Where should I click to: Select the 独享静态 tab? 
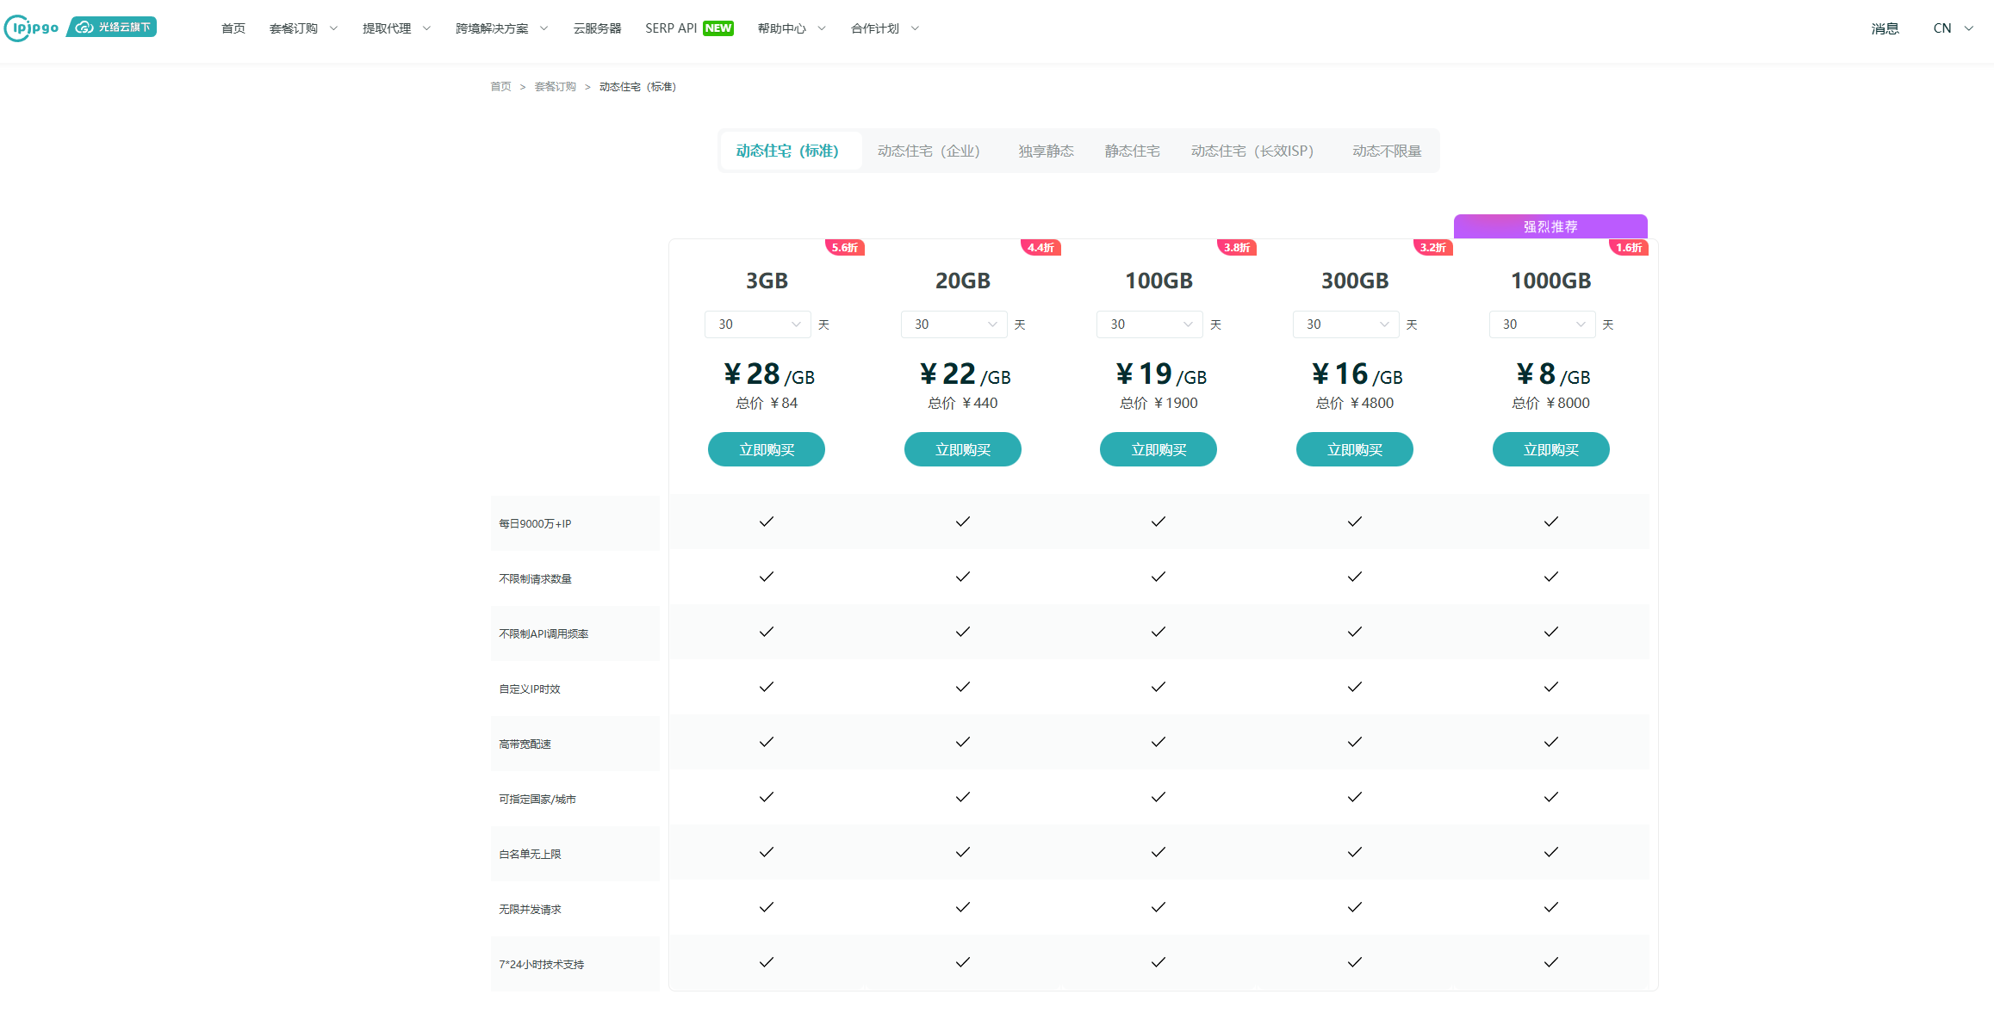[x=1046, y=151]
